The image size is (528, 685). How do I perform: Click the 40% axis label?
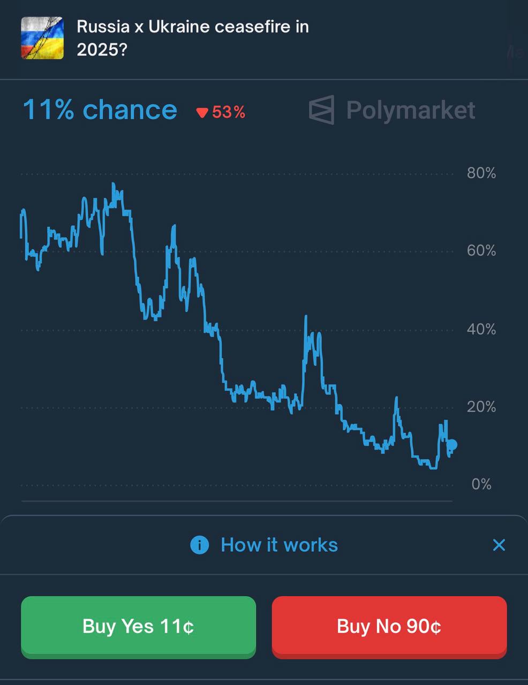pyautogui.click(x=481, y=329)
